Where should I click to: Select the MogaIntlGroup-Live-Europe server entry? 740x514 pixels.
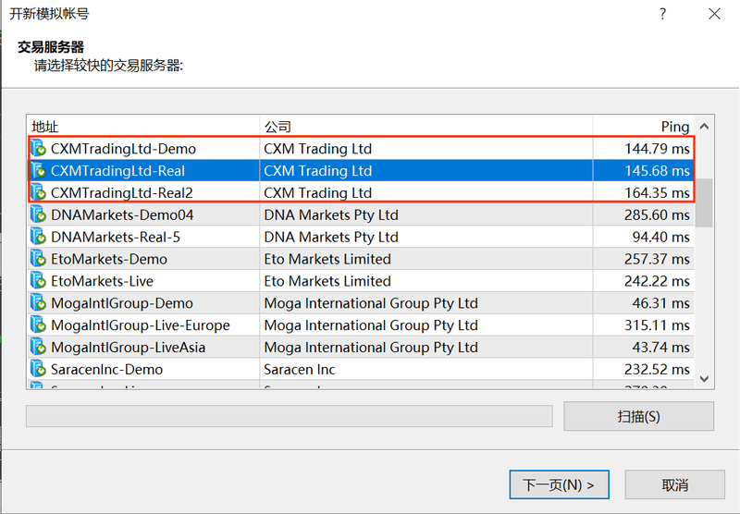(x=361, y=324)
